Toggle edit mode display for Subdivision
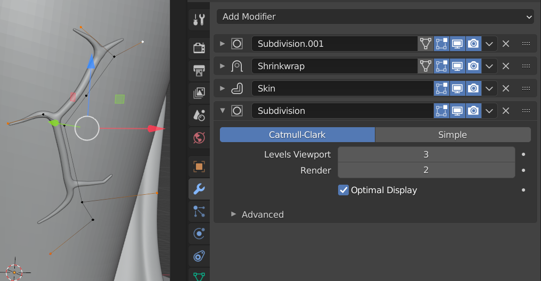 (x=441, y=111)
